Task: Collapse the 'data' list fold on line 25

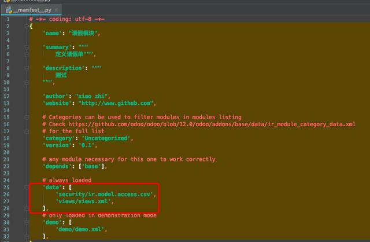Action: pos(27,188)
